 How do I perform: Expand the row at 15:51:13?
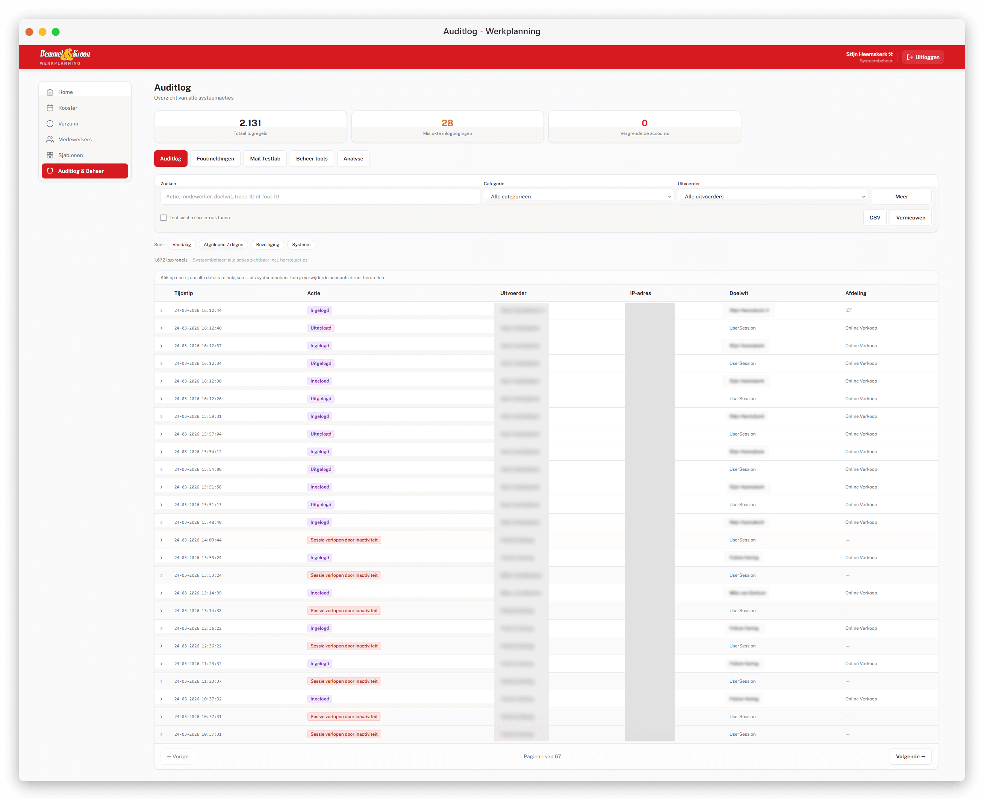[x=161, y=505]
